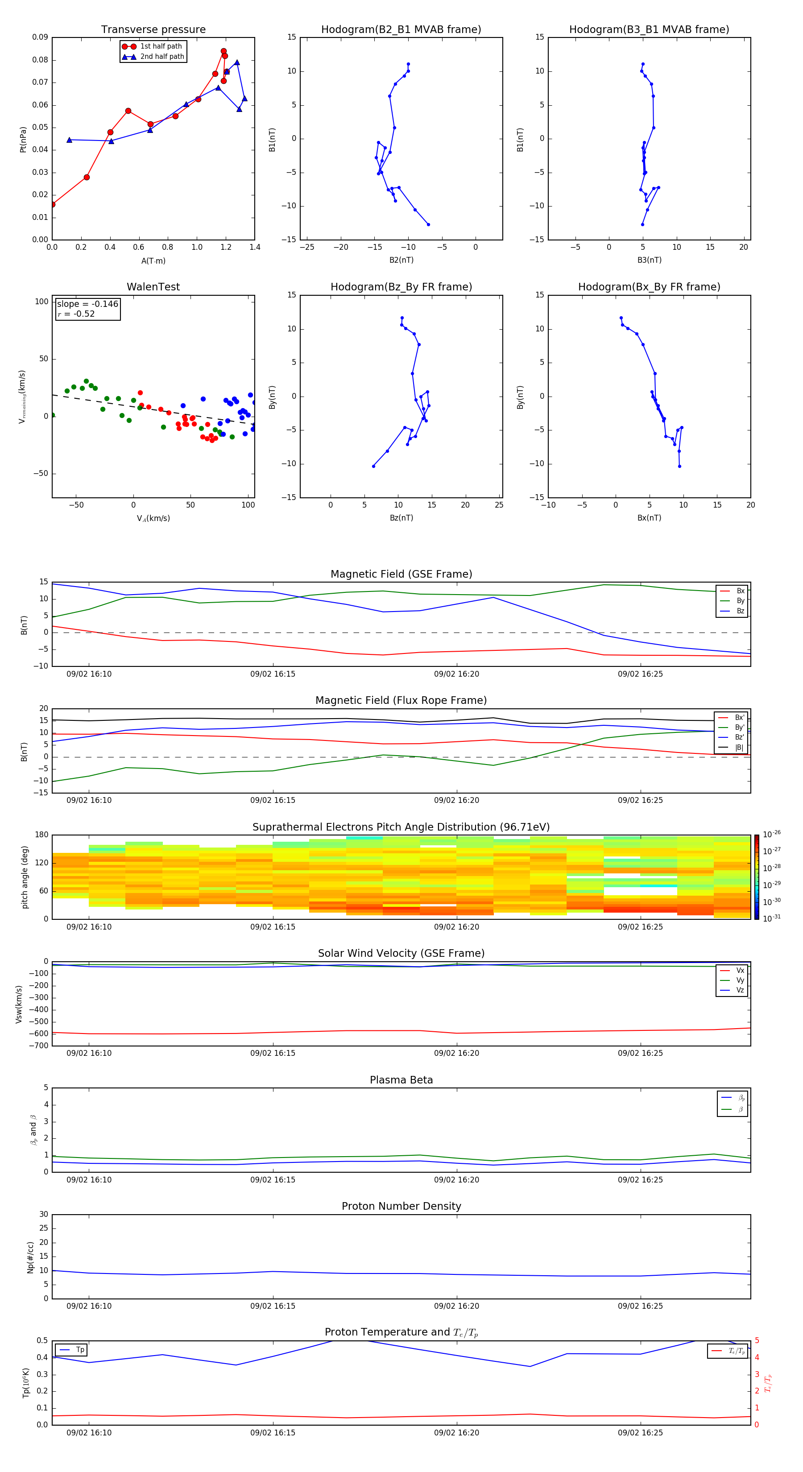This screenshot has width=803, height=1472.
Task: Click 'Vz' in the solar wind legend
Action: (x=740, y=990)
